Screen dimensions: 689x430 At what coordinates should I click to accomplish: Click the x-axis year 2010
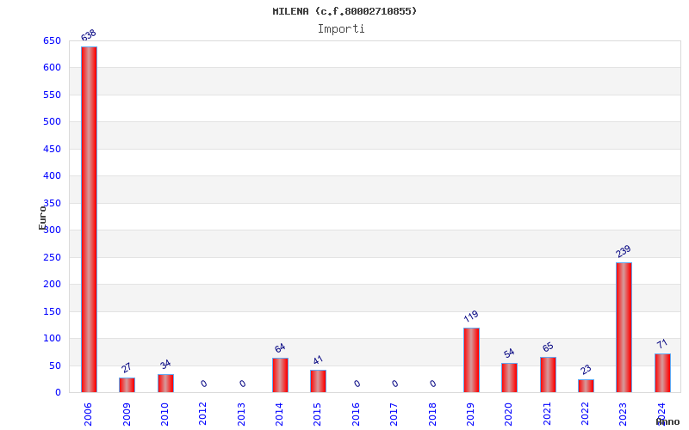[x=164, y=415]
